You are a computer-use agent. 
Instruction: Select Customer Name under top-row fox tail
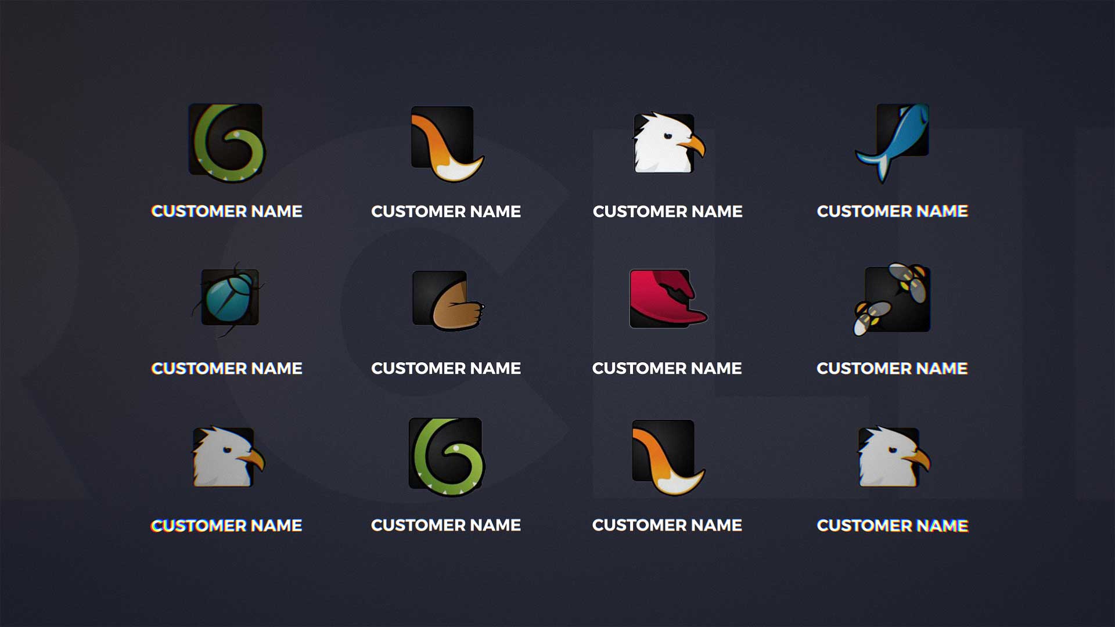pos(446,211)
